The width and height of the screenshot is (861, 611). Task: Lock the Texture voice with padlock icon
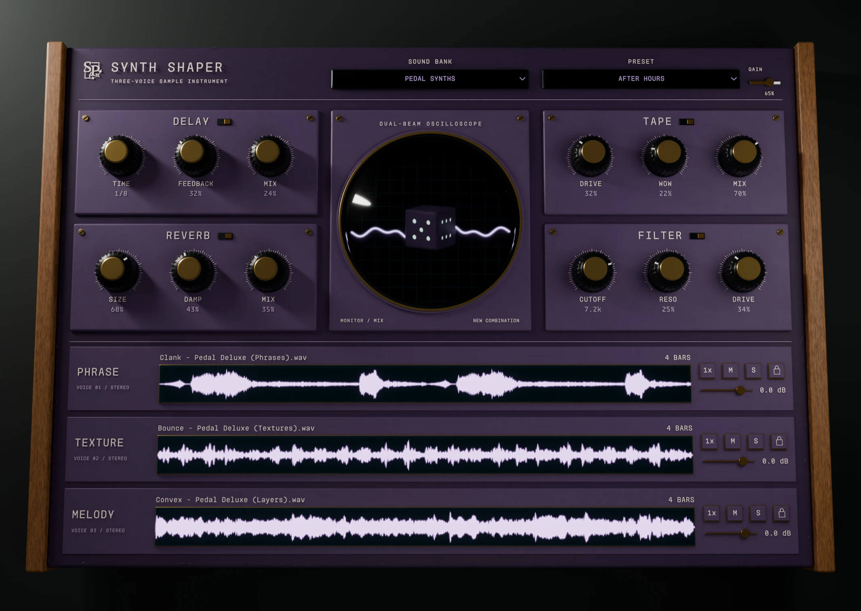point(779,441)
